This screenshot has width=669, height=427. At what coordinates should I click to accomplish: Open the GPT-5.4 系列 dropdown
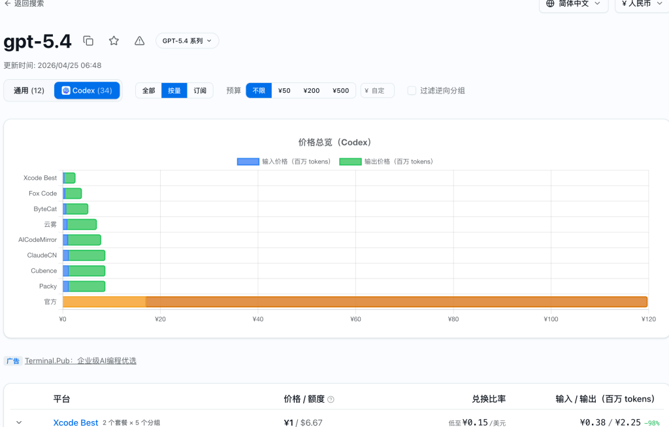187,41
